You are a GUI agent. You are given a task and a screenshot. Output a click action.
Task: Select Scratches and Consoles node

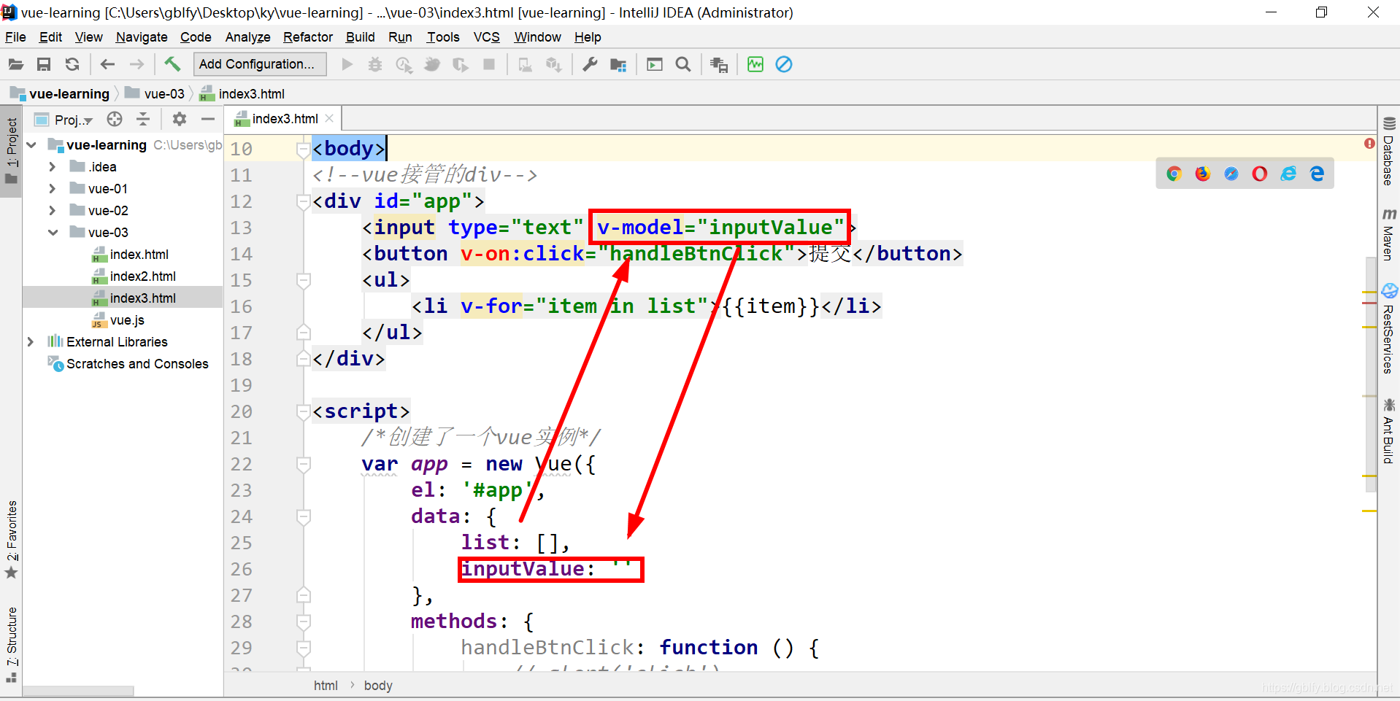click(137, 364)
